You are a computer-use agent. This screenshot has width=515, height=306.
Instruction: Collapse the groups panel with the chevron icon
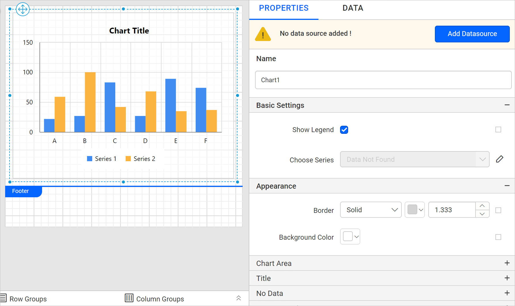(238, 298)
